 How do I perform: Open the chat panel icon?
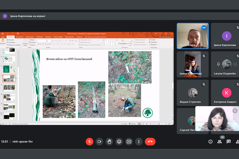click(x=229, y=142)
